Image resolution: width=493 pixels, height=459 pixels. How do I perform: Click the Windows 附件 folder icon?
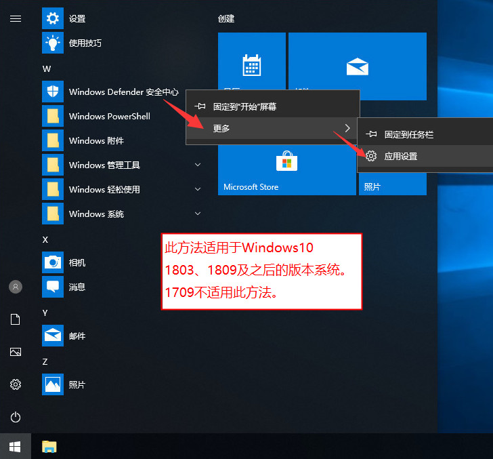53,140
